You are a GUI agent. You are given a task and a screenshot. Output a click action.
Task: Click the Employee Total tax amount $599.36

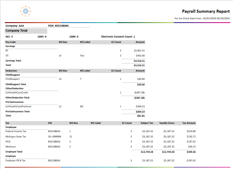pyautogui.click(x=191, y=152)
